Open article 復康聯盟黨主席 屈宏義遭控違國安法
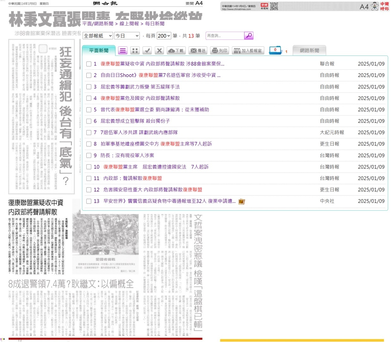The image size is (391, 342). (156, 167)
